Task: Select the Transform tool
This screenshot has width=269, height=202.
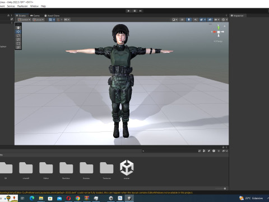Action: pyautogui.click(x=18, y=47)
